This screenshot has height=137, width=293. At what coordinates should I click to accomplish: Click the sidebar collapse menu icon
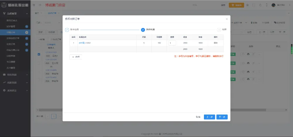pyautogui.click(x=34, y=5)
